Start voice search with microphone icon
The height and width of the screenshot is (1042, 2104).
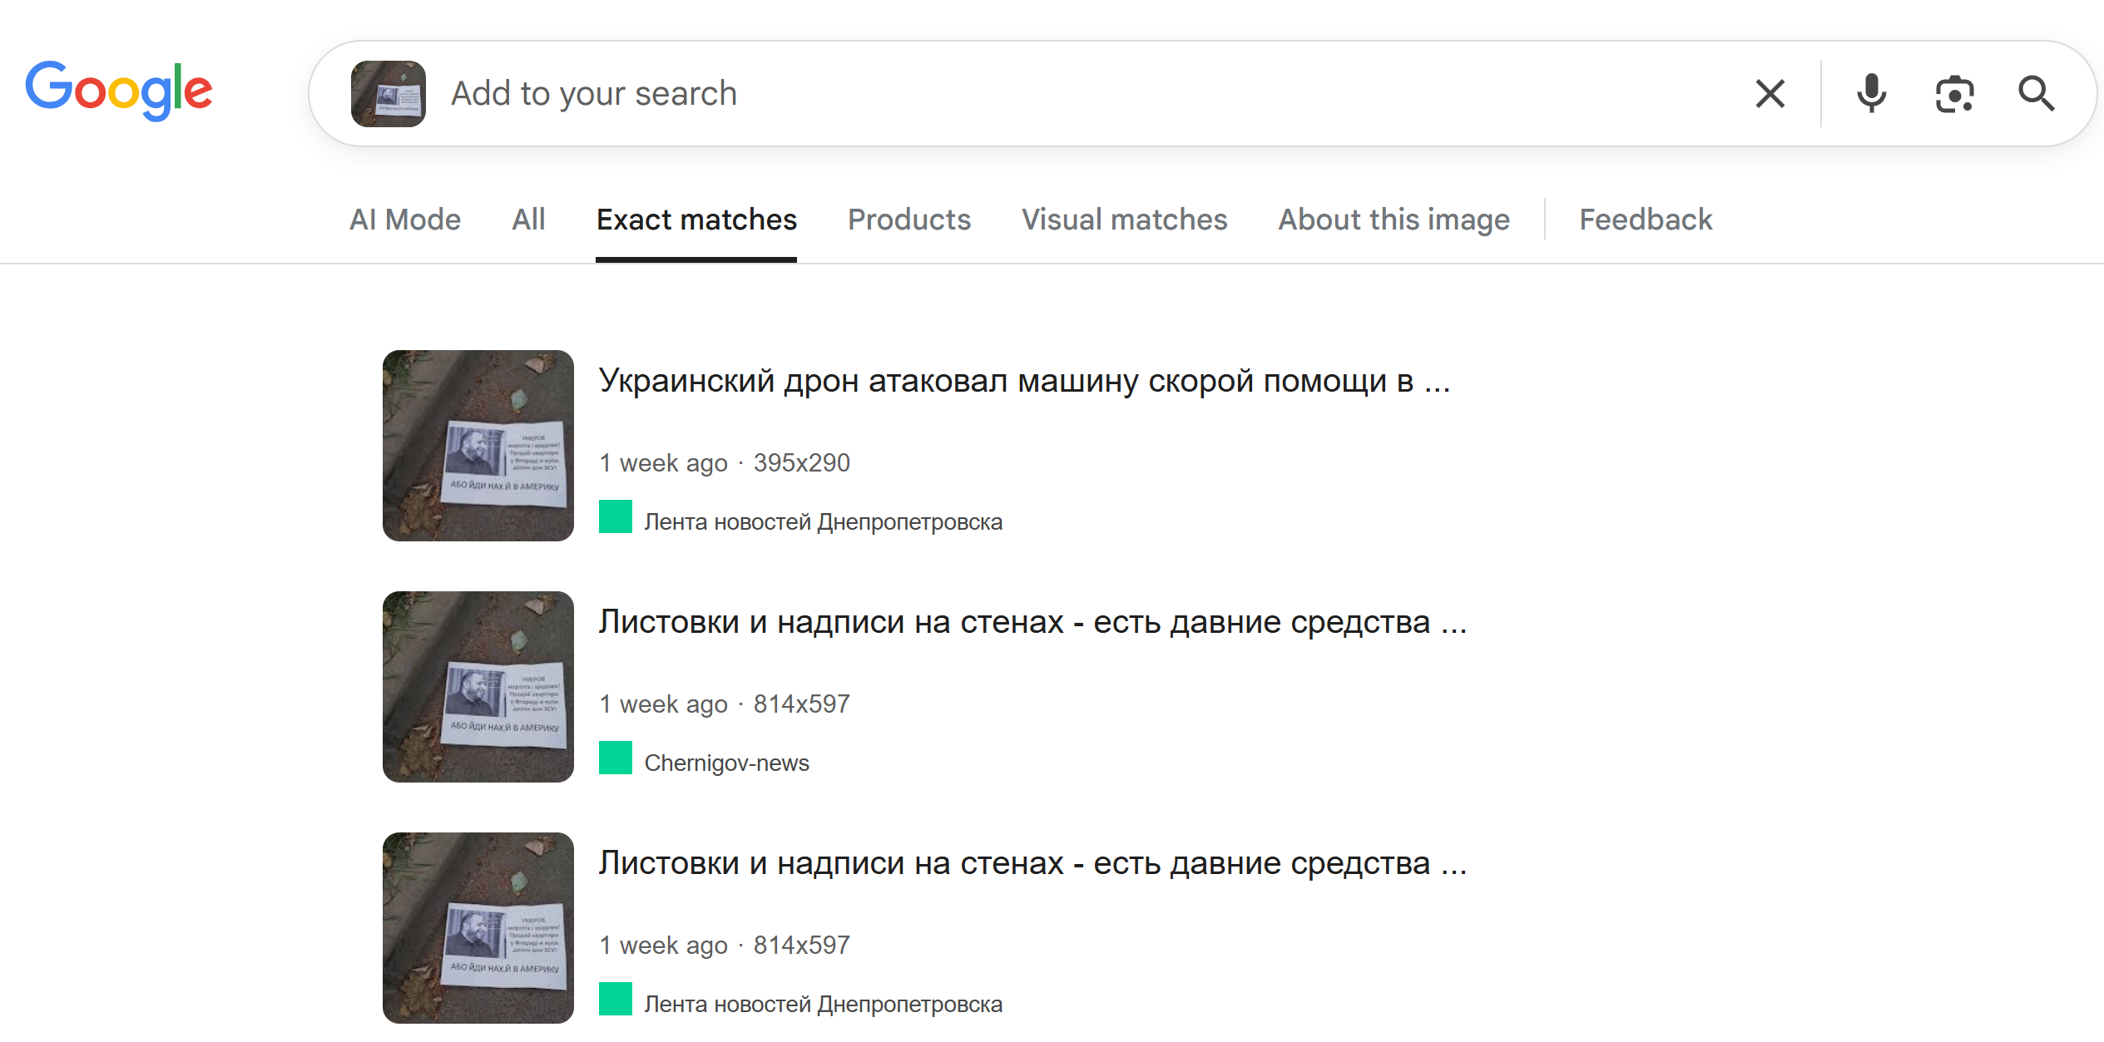[1871, 94]
